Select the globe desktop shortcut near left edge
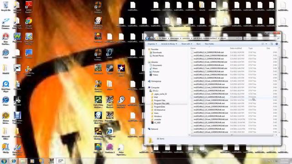The image size is (292, 164). pyautogui.click(x=6, y=118)
